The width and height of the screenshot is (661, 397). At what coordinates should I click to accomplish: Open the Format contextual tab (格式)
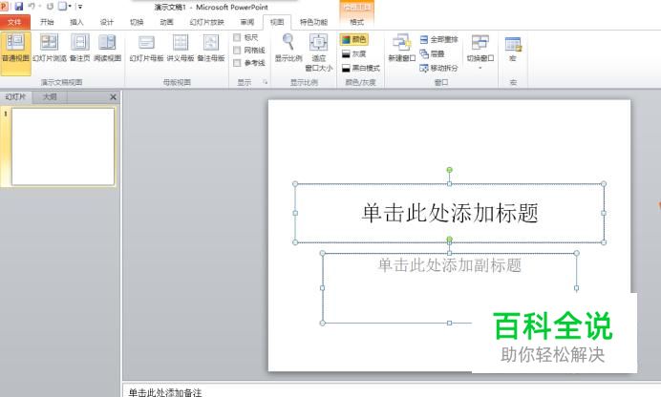click(x=356, y=22)
